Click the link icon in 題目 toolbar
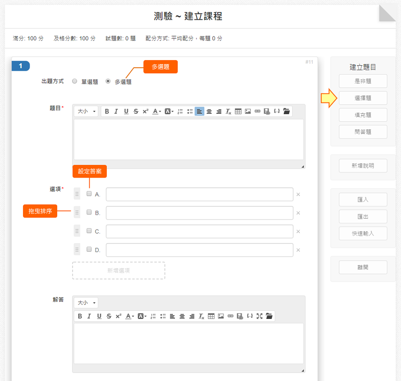 257,111
